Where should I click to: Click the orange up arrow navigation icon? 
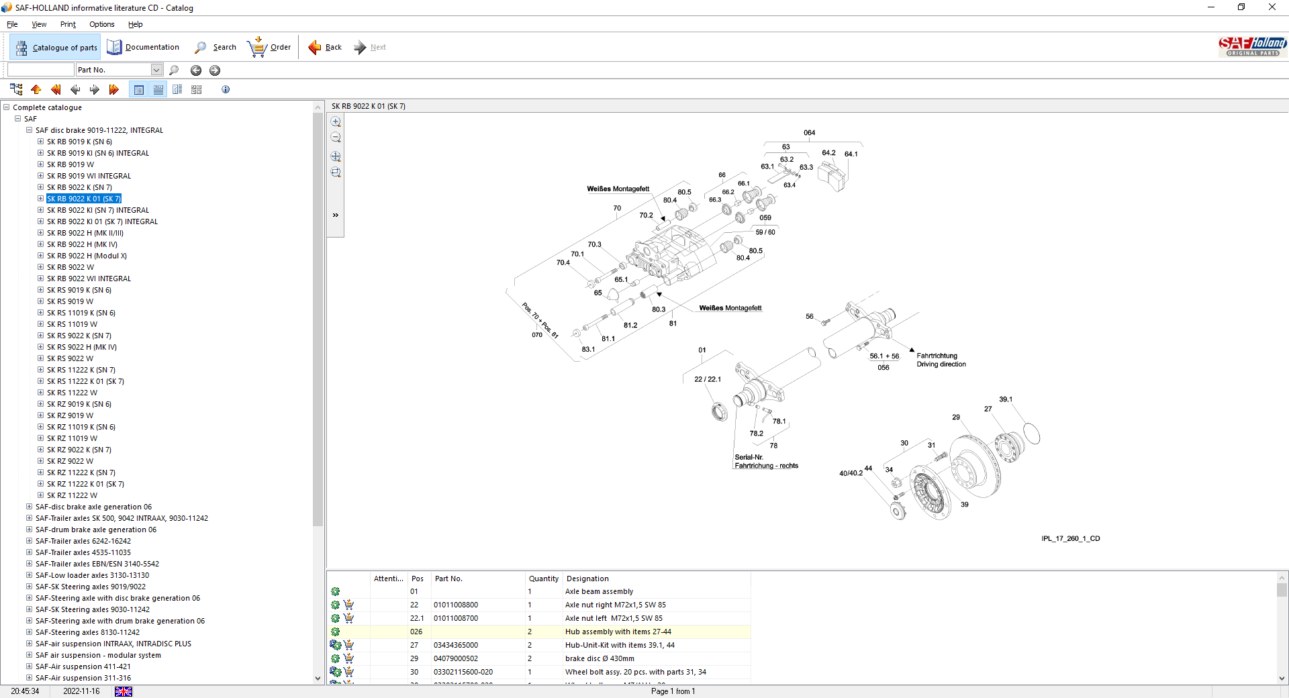[x=36, y=89]
